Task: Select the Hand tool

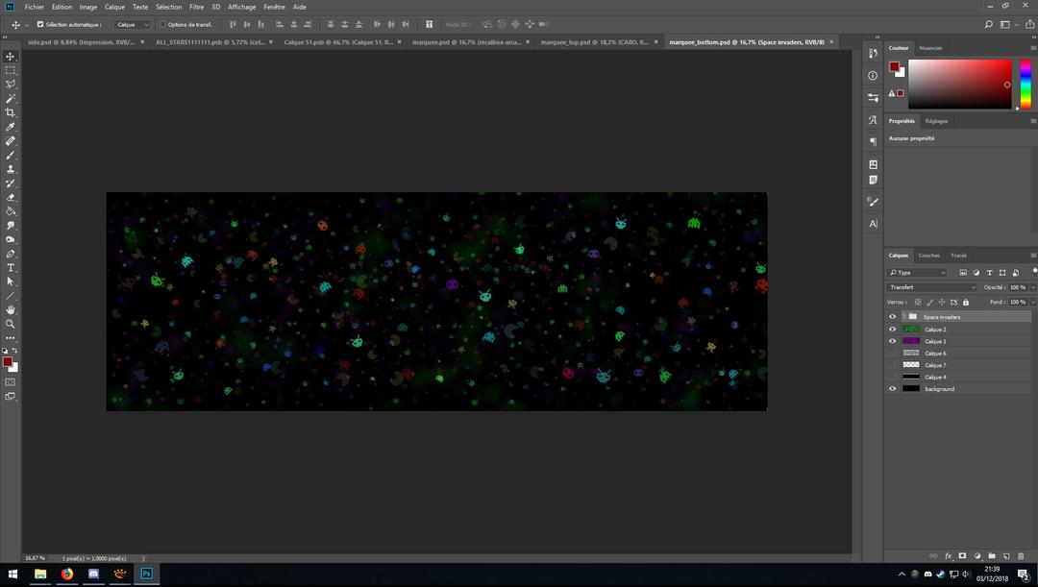Action: pyautogui.click(x=10, y=309)
